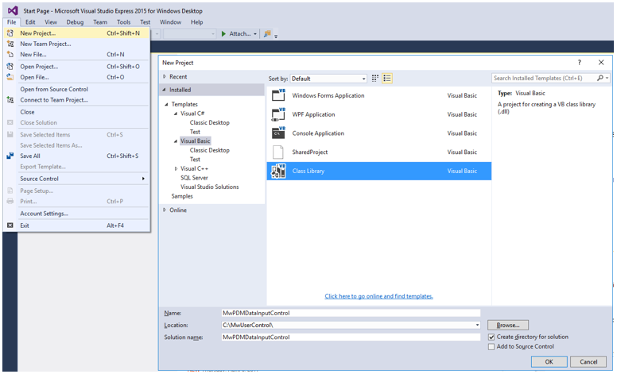Click the Open Project icon

tap(10, 67)
